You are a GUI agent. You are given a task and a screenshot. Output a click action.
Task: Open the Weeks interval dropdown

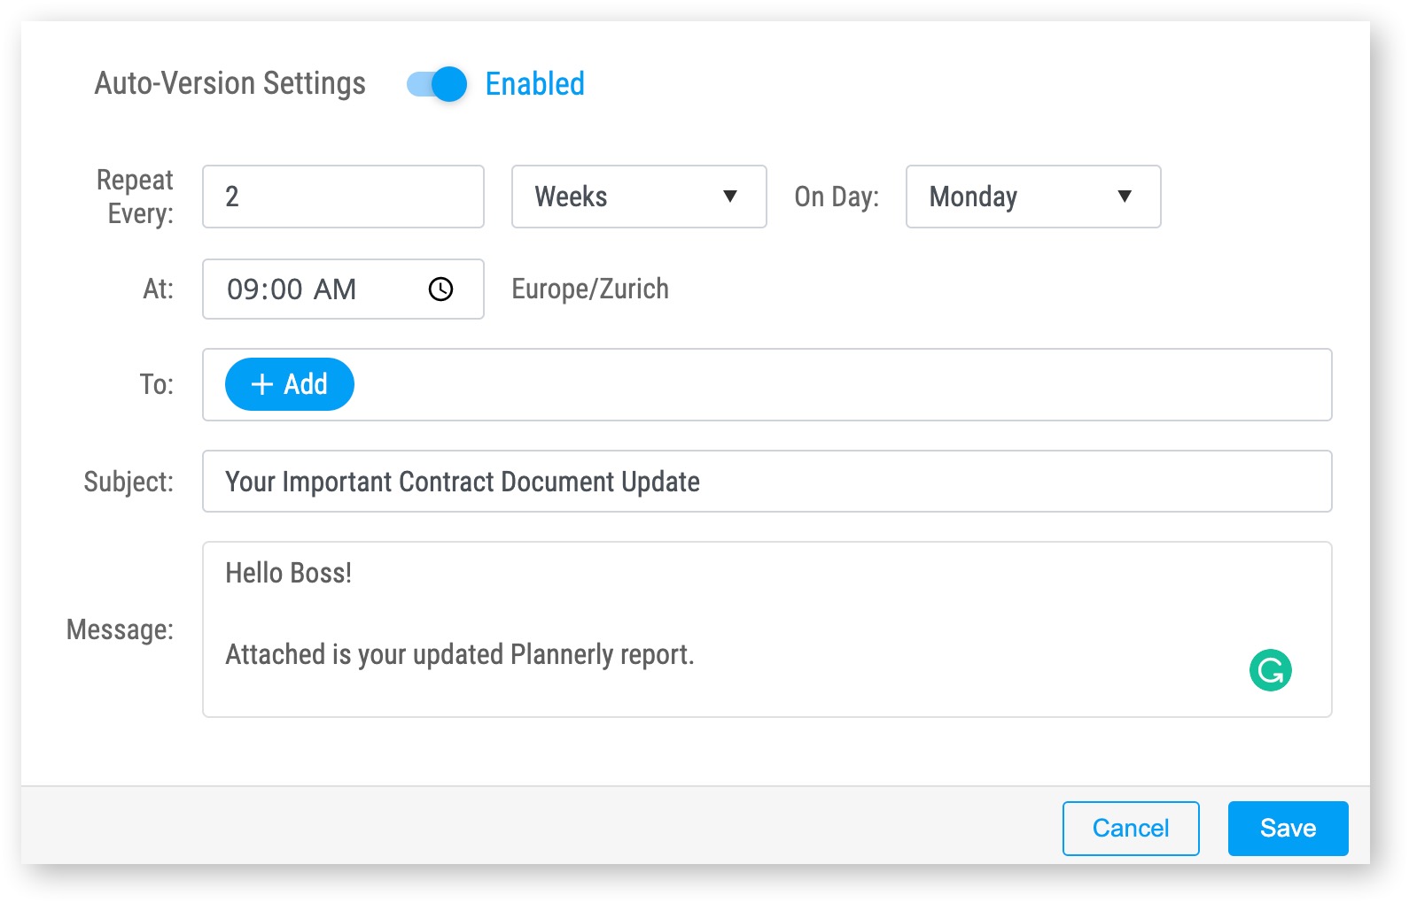[638, 197]
